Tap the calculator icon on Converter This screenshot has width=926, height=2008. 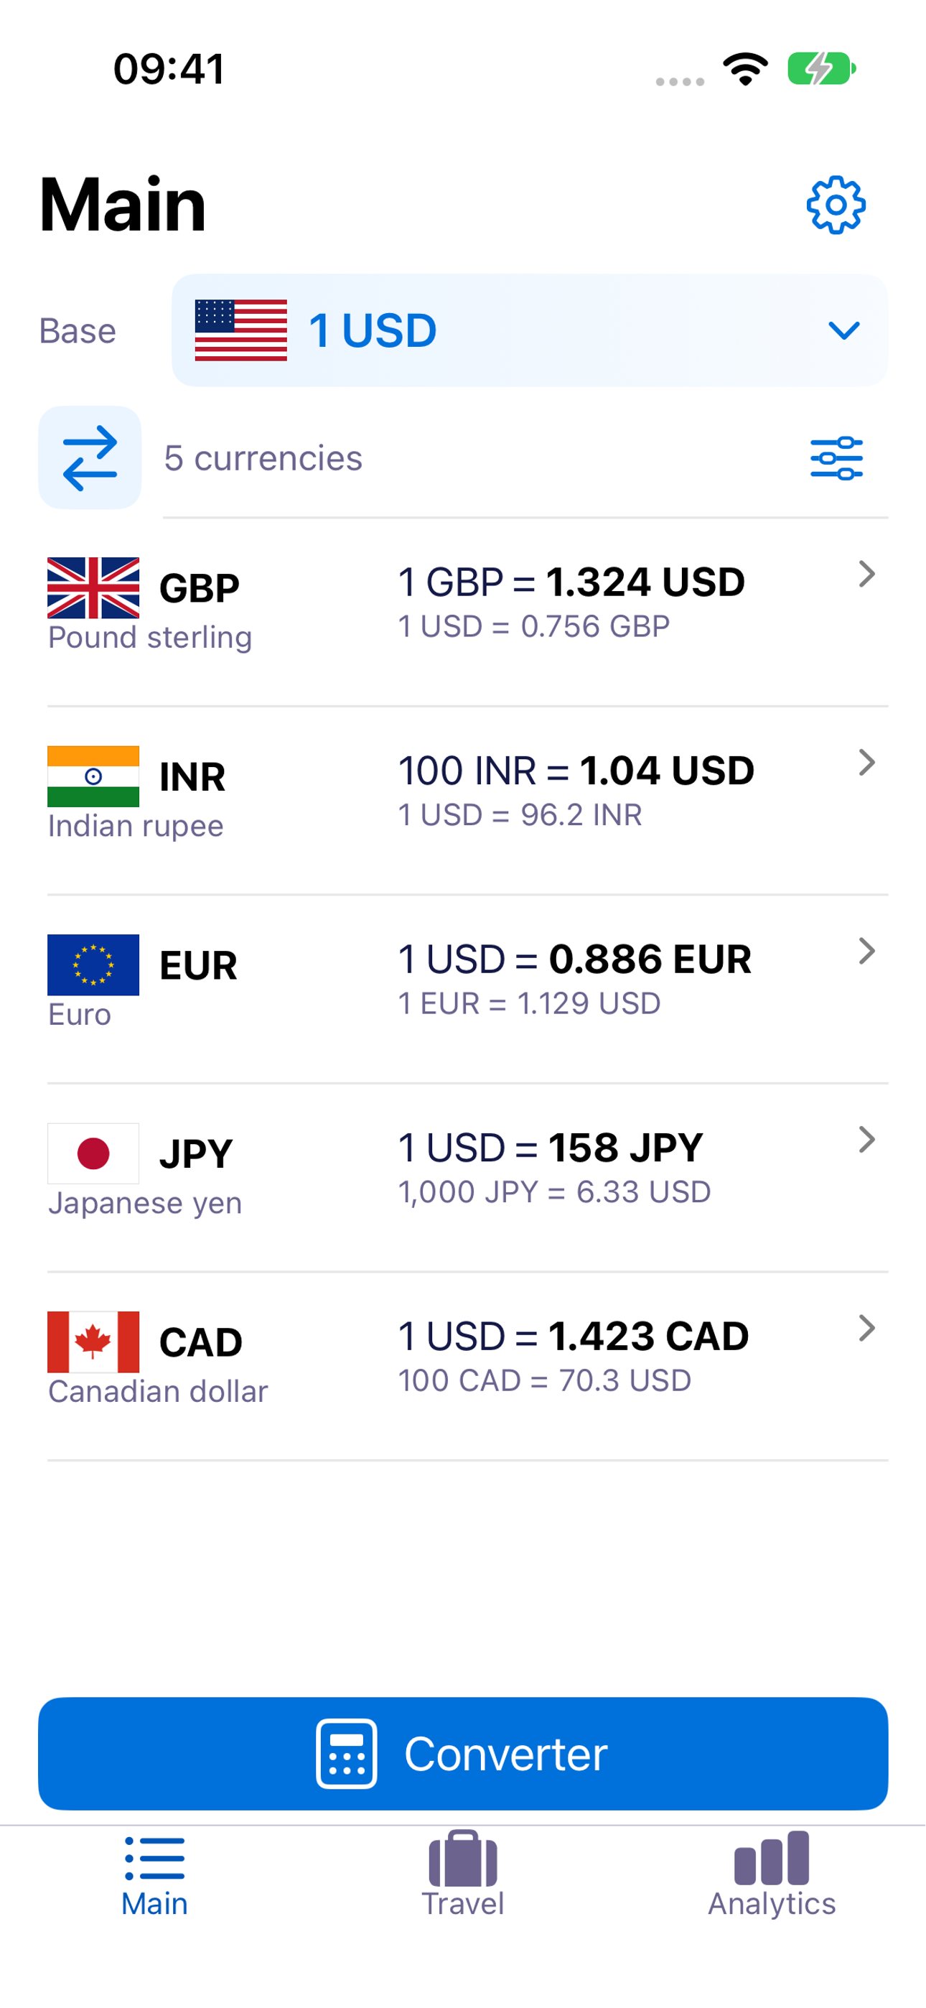tap(346, 1753)
